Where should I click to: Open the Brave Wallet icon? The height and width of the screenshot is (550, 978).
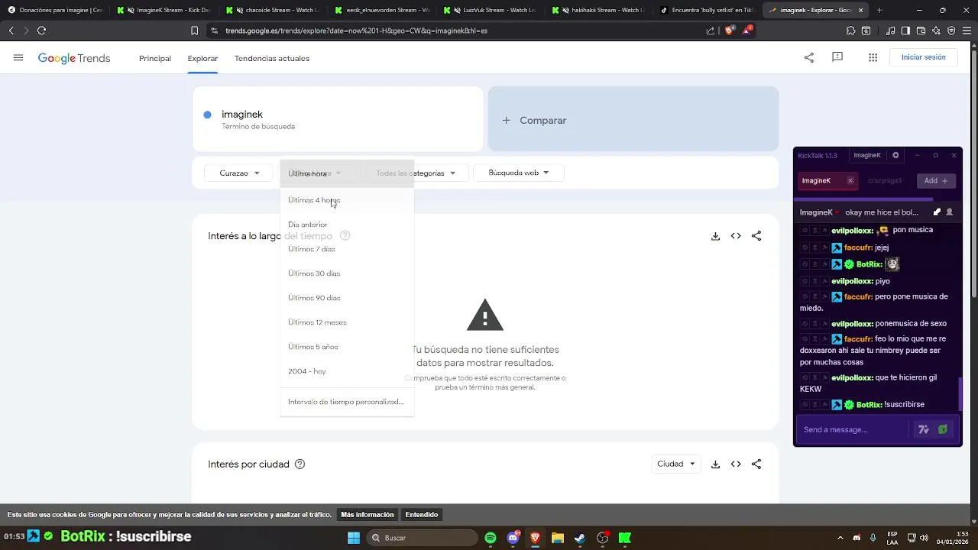[x=921, y=31]
